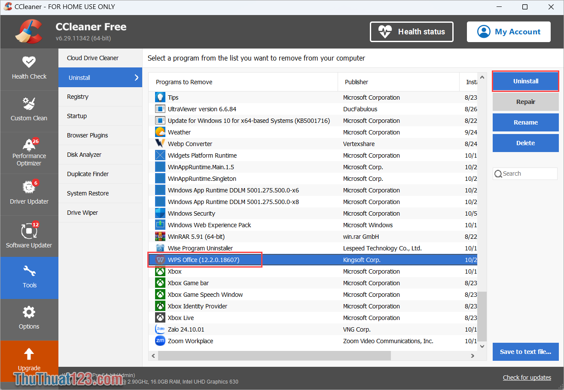Open Custom Clean broom icon
This screenshot has height=390, width=564.
coord(29,104)
